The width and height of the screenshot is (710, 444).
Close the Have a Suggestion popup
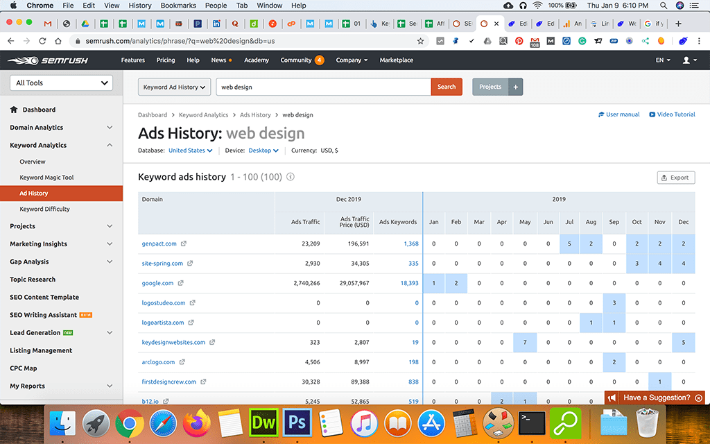(699, 398)
